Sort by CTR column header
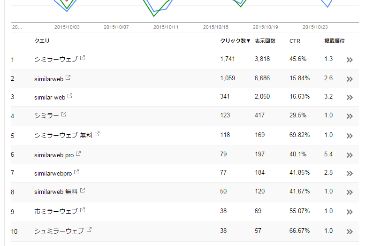This screenshot has width=365, height=246. 295,41
